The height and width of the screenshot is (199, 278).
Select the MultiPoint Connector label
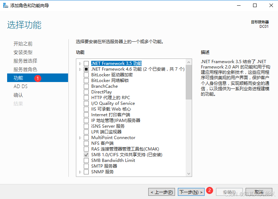(x=113, y=138)
